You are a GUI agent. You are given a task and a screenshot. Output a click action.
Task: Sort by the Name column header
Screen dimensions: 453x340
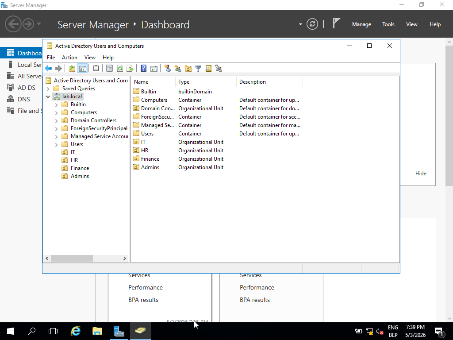tap(153, 82)
